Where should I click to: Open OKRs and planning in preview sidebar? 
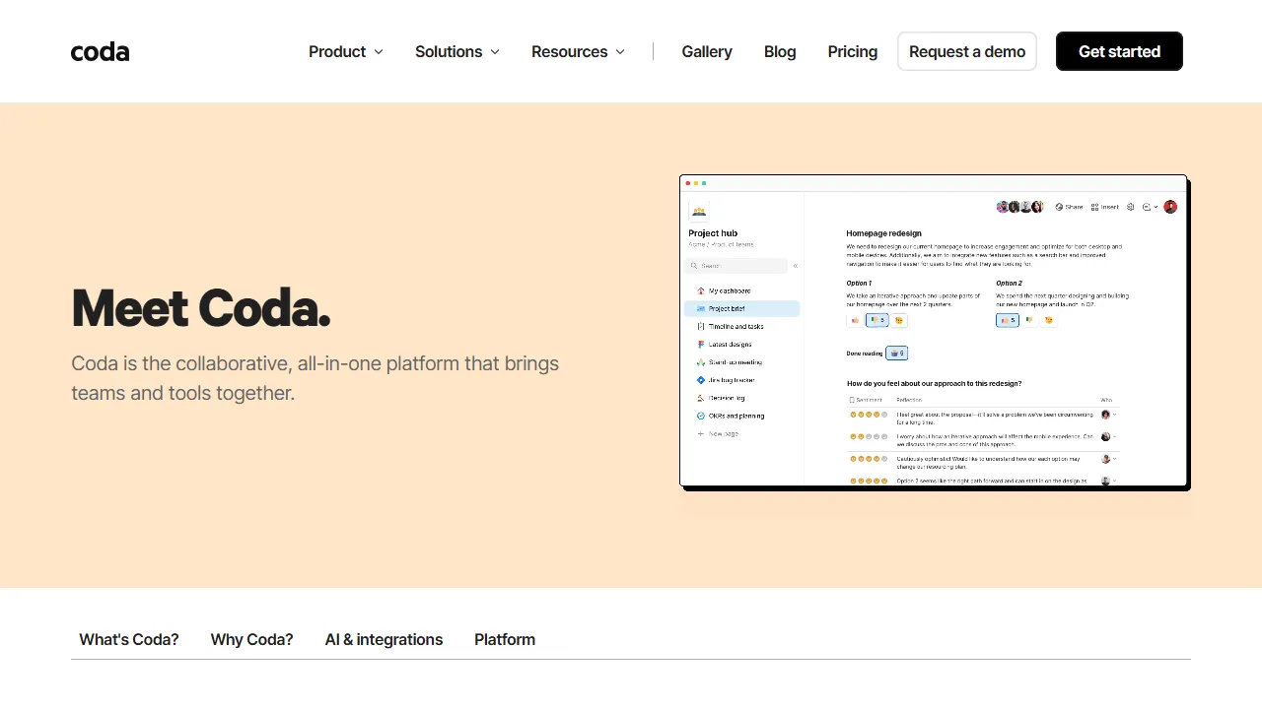tap(730, 416)
